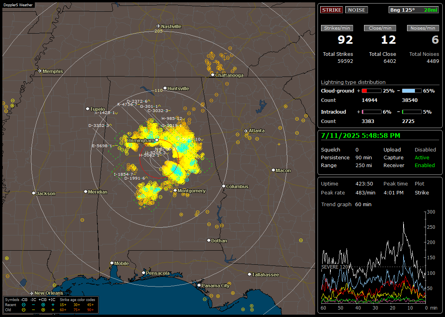Screen dimensions: 445x317
Task: Click the Bng 125° 28mi bearing readout
Action: (414, 10)
